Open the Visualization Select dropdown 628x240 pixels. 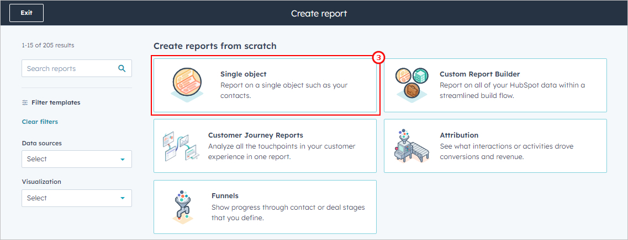point(76,198)
